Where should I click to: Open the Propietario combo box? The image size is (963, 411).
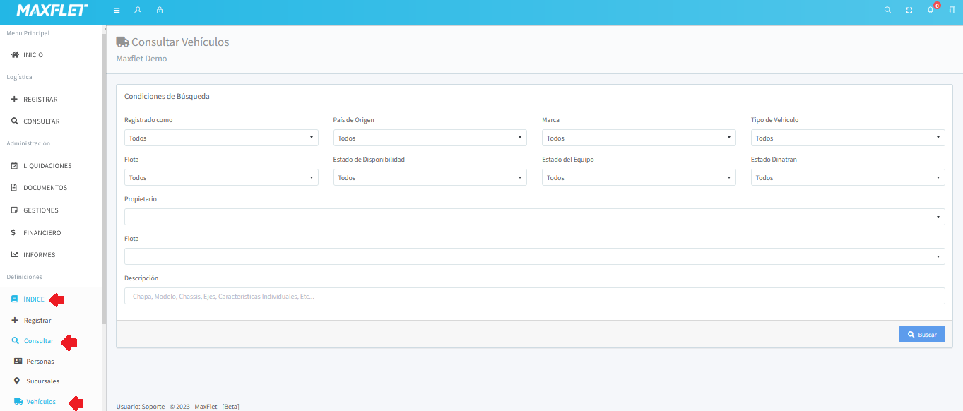click(534, 217)
